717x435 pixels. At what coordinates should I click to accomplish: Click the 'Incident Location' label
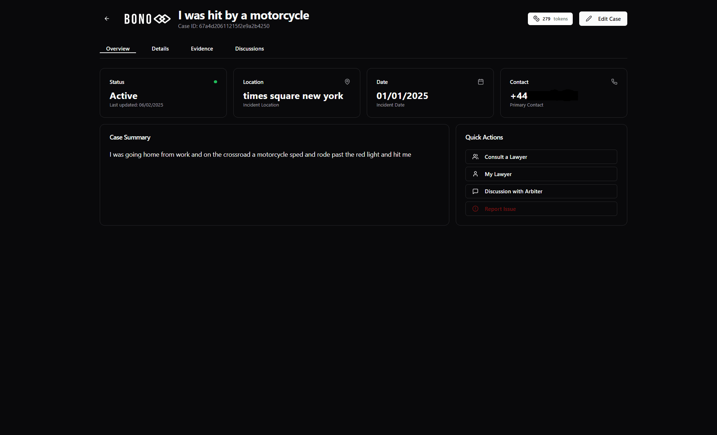[x=261, y=105]
